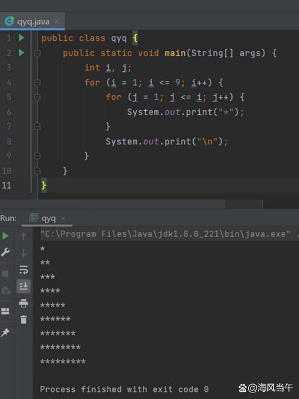Click the restore layout icon

pyautogui.click(x=5, y=311)
